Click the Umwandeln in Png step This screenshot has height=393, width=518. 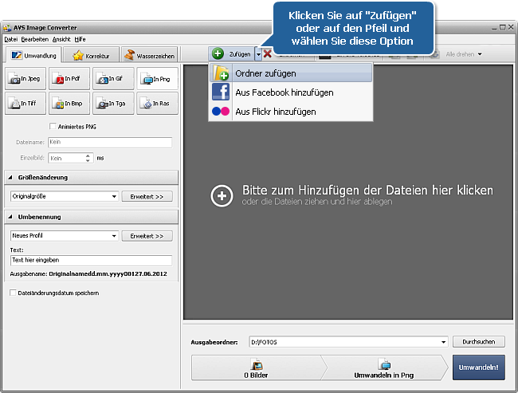click(x=384, y=367)
